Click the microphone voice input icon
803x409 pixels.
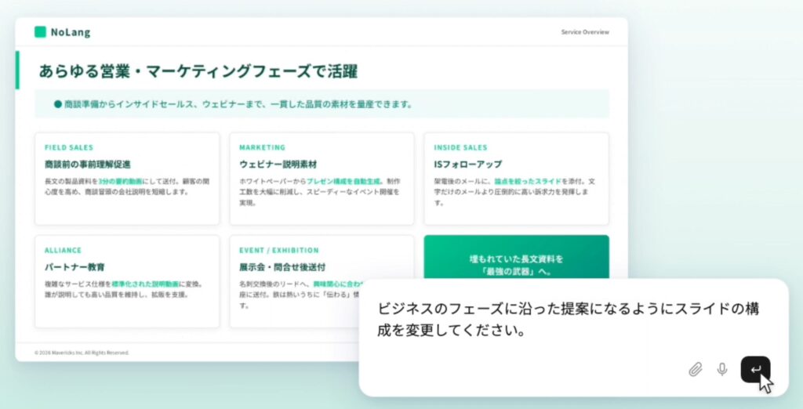point(722,369)
